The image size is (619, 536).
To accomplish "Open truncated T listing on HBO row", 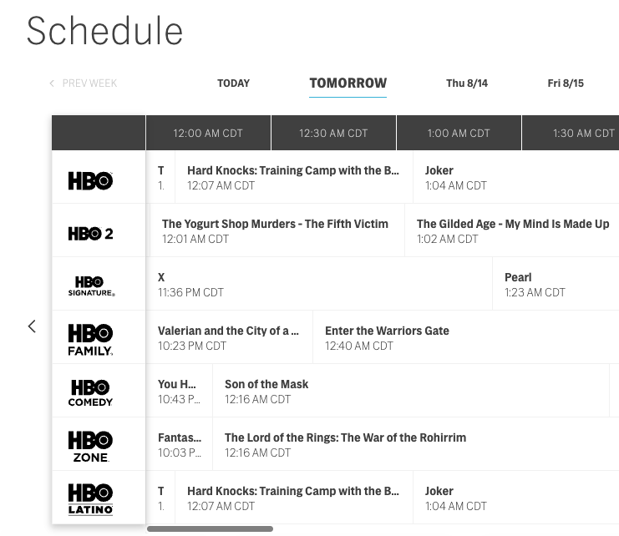I will pyautogui.click(x=160, y=178).
